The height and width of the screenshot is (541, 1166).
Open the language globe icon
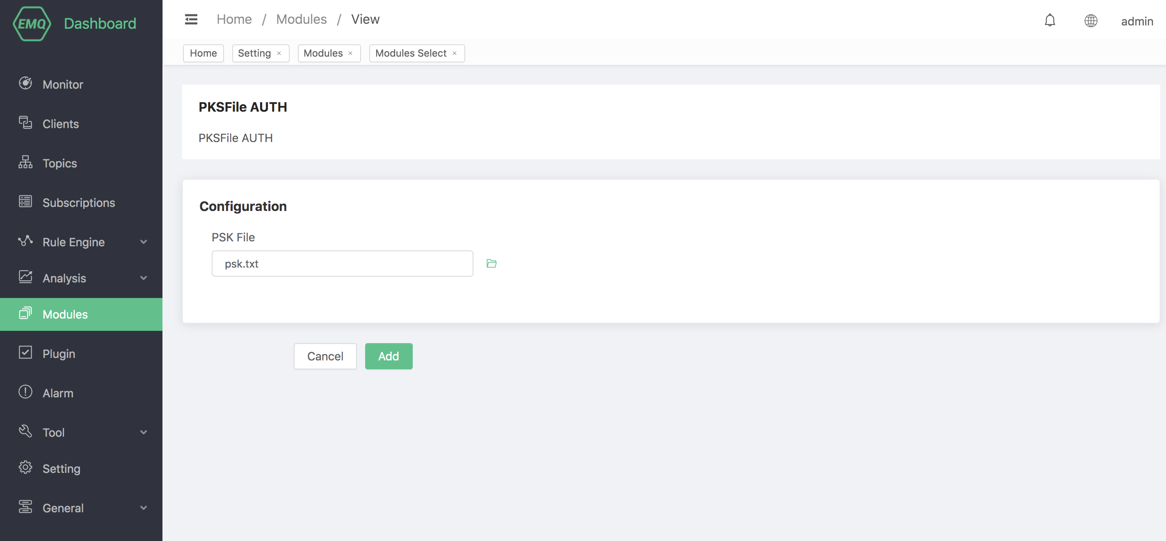click(1091, 21)
